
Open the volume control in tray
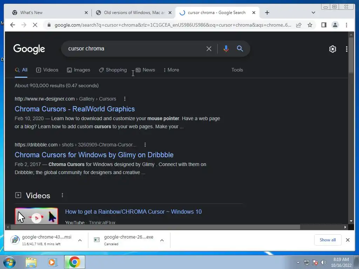coord(323,262)
